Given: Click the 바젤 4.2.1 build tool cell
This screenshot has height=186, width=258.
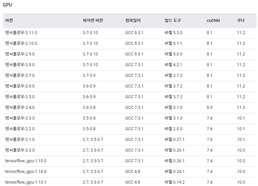Looking at the screenshot, I should click(x=173, y=65).
